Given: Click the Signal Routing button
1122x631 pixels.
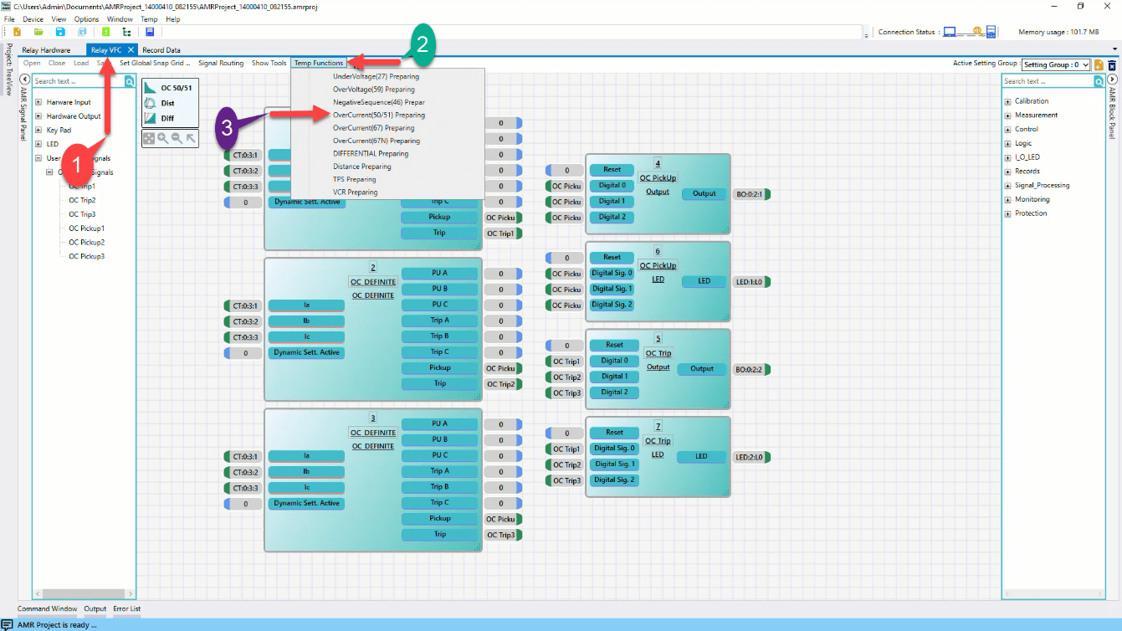Looking at the screenshot, I should click(x=221, y=63).
